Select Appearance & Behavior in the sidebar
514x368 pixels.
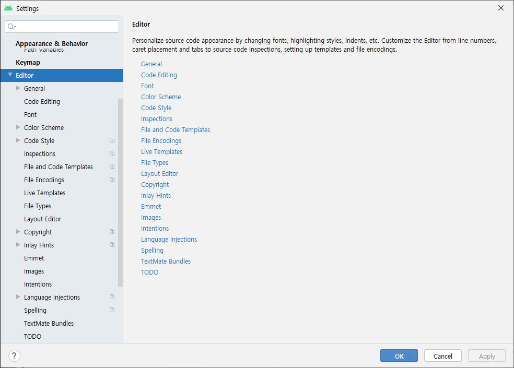pyautogui.click(x=52, y=43)
